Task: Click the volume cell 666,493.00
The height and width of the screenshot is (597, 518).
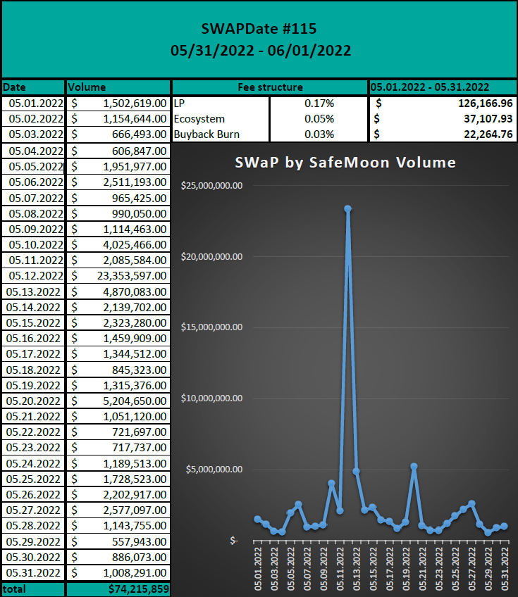Action: pos(118,134)
